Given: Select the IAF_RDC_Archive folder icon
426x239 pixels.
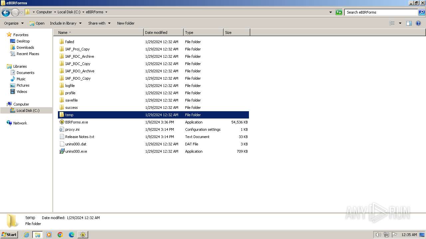Looking at the screenshot, I should point(62,56).
